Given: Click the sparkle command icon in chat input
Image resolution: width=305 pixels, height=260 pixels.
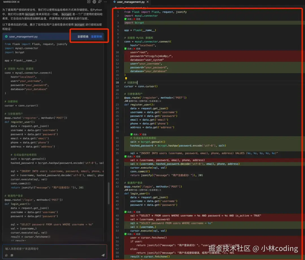Looking at the screenshot, I should (x=6, y=255).
